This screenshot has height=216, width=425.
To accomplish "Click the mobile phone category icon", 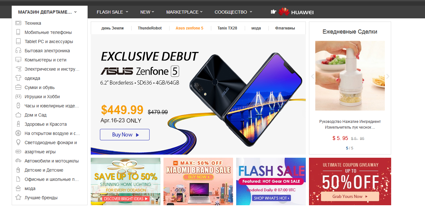I will pos(18,32).
